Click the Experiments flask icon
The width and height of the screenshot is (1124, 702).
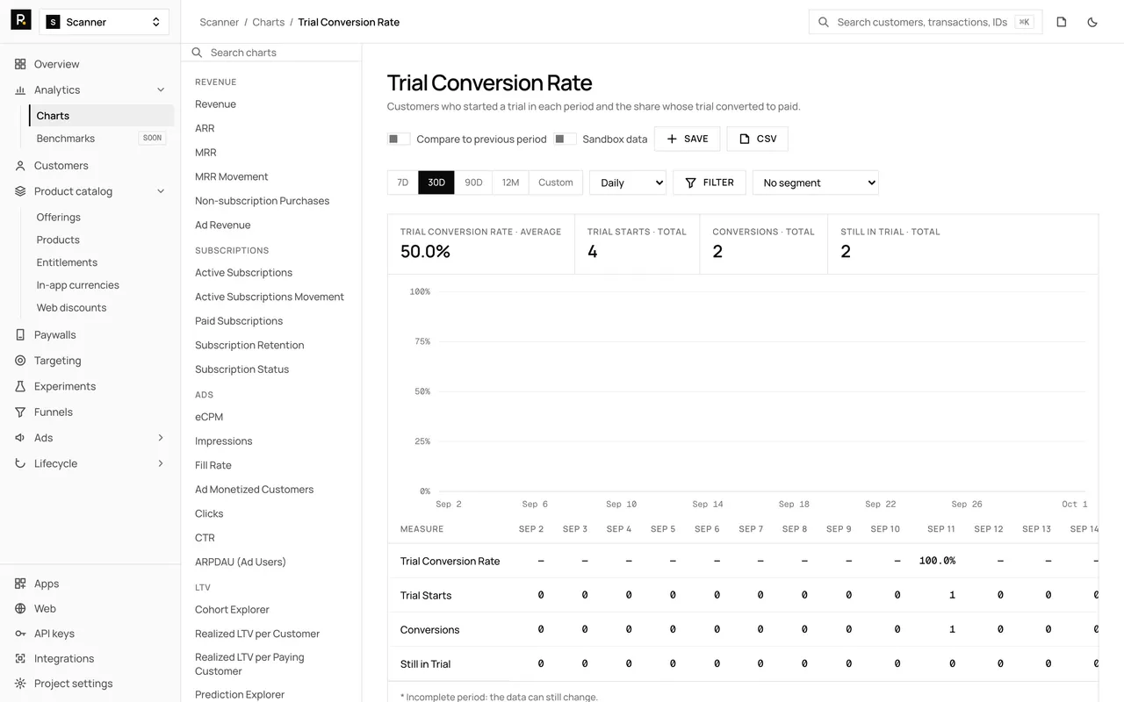[20, 386]
